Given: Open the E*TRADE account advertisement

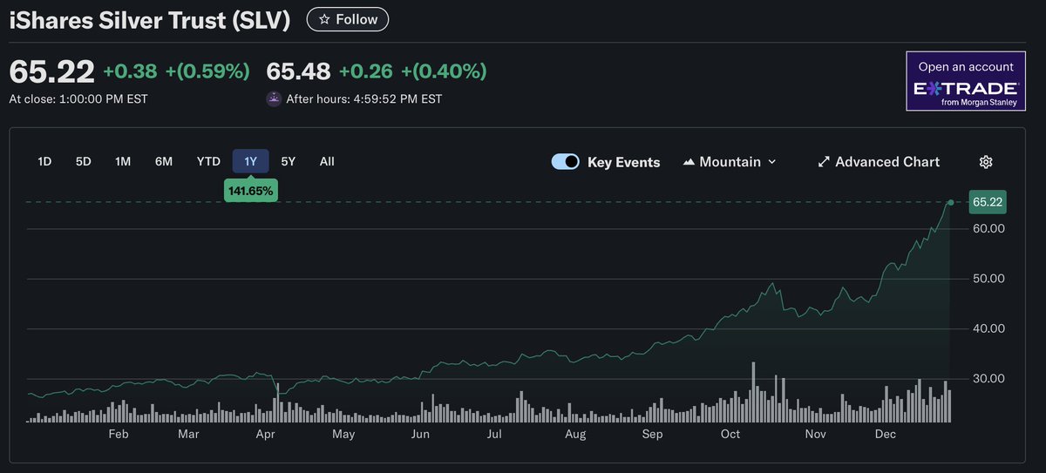Looking at the screenshot, I should (966, 81).
